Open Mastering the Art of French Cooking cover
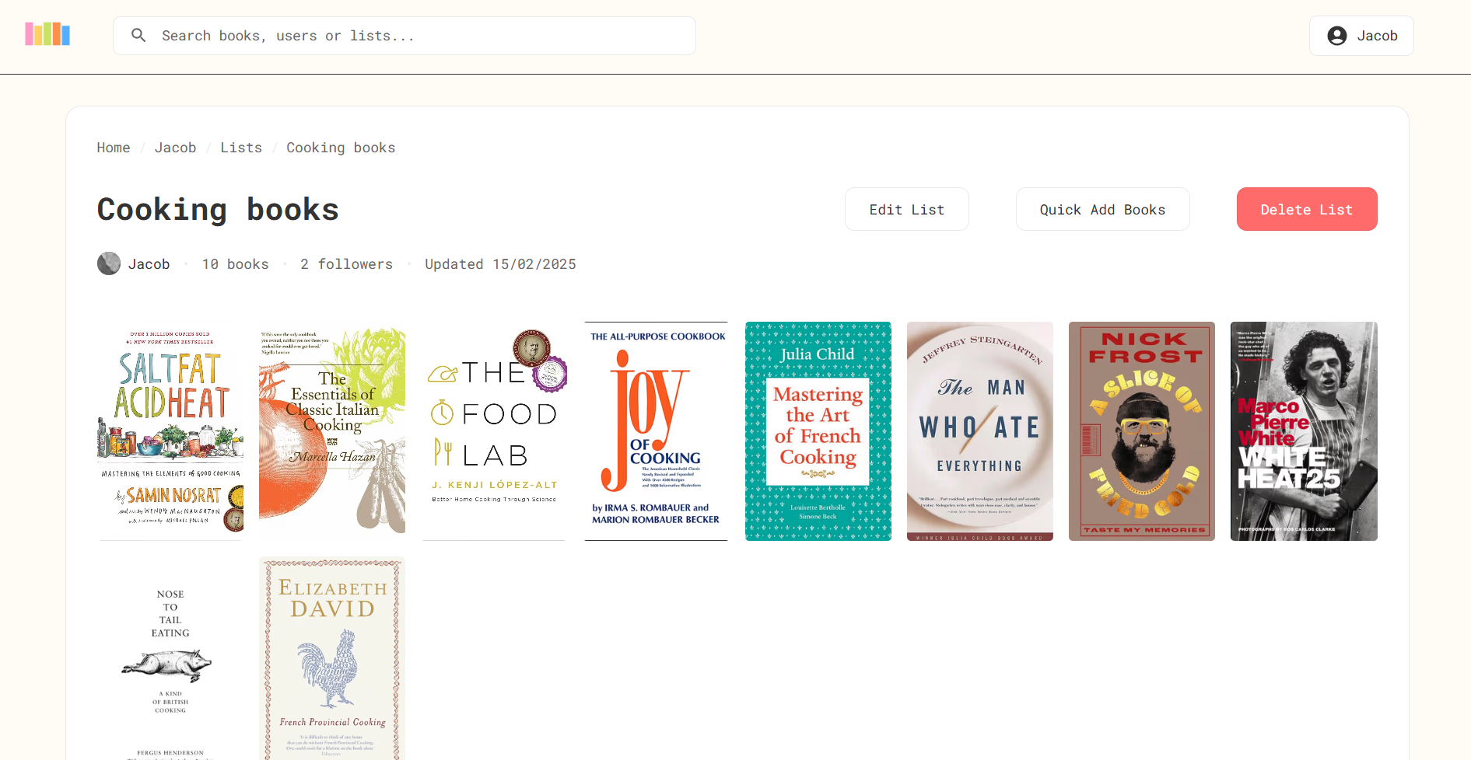1471x760 pixels. pos(818,431)
